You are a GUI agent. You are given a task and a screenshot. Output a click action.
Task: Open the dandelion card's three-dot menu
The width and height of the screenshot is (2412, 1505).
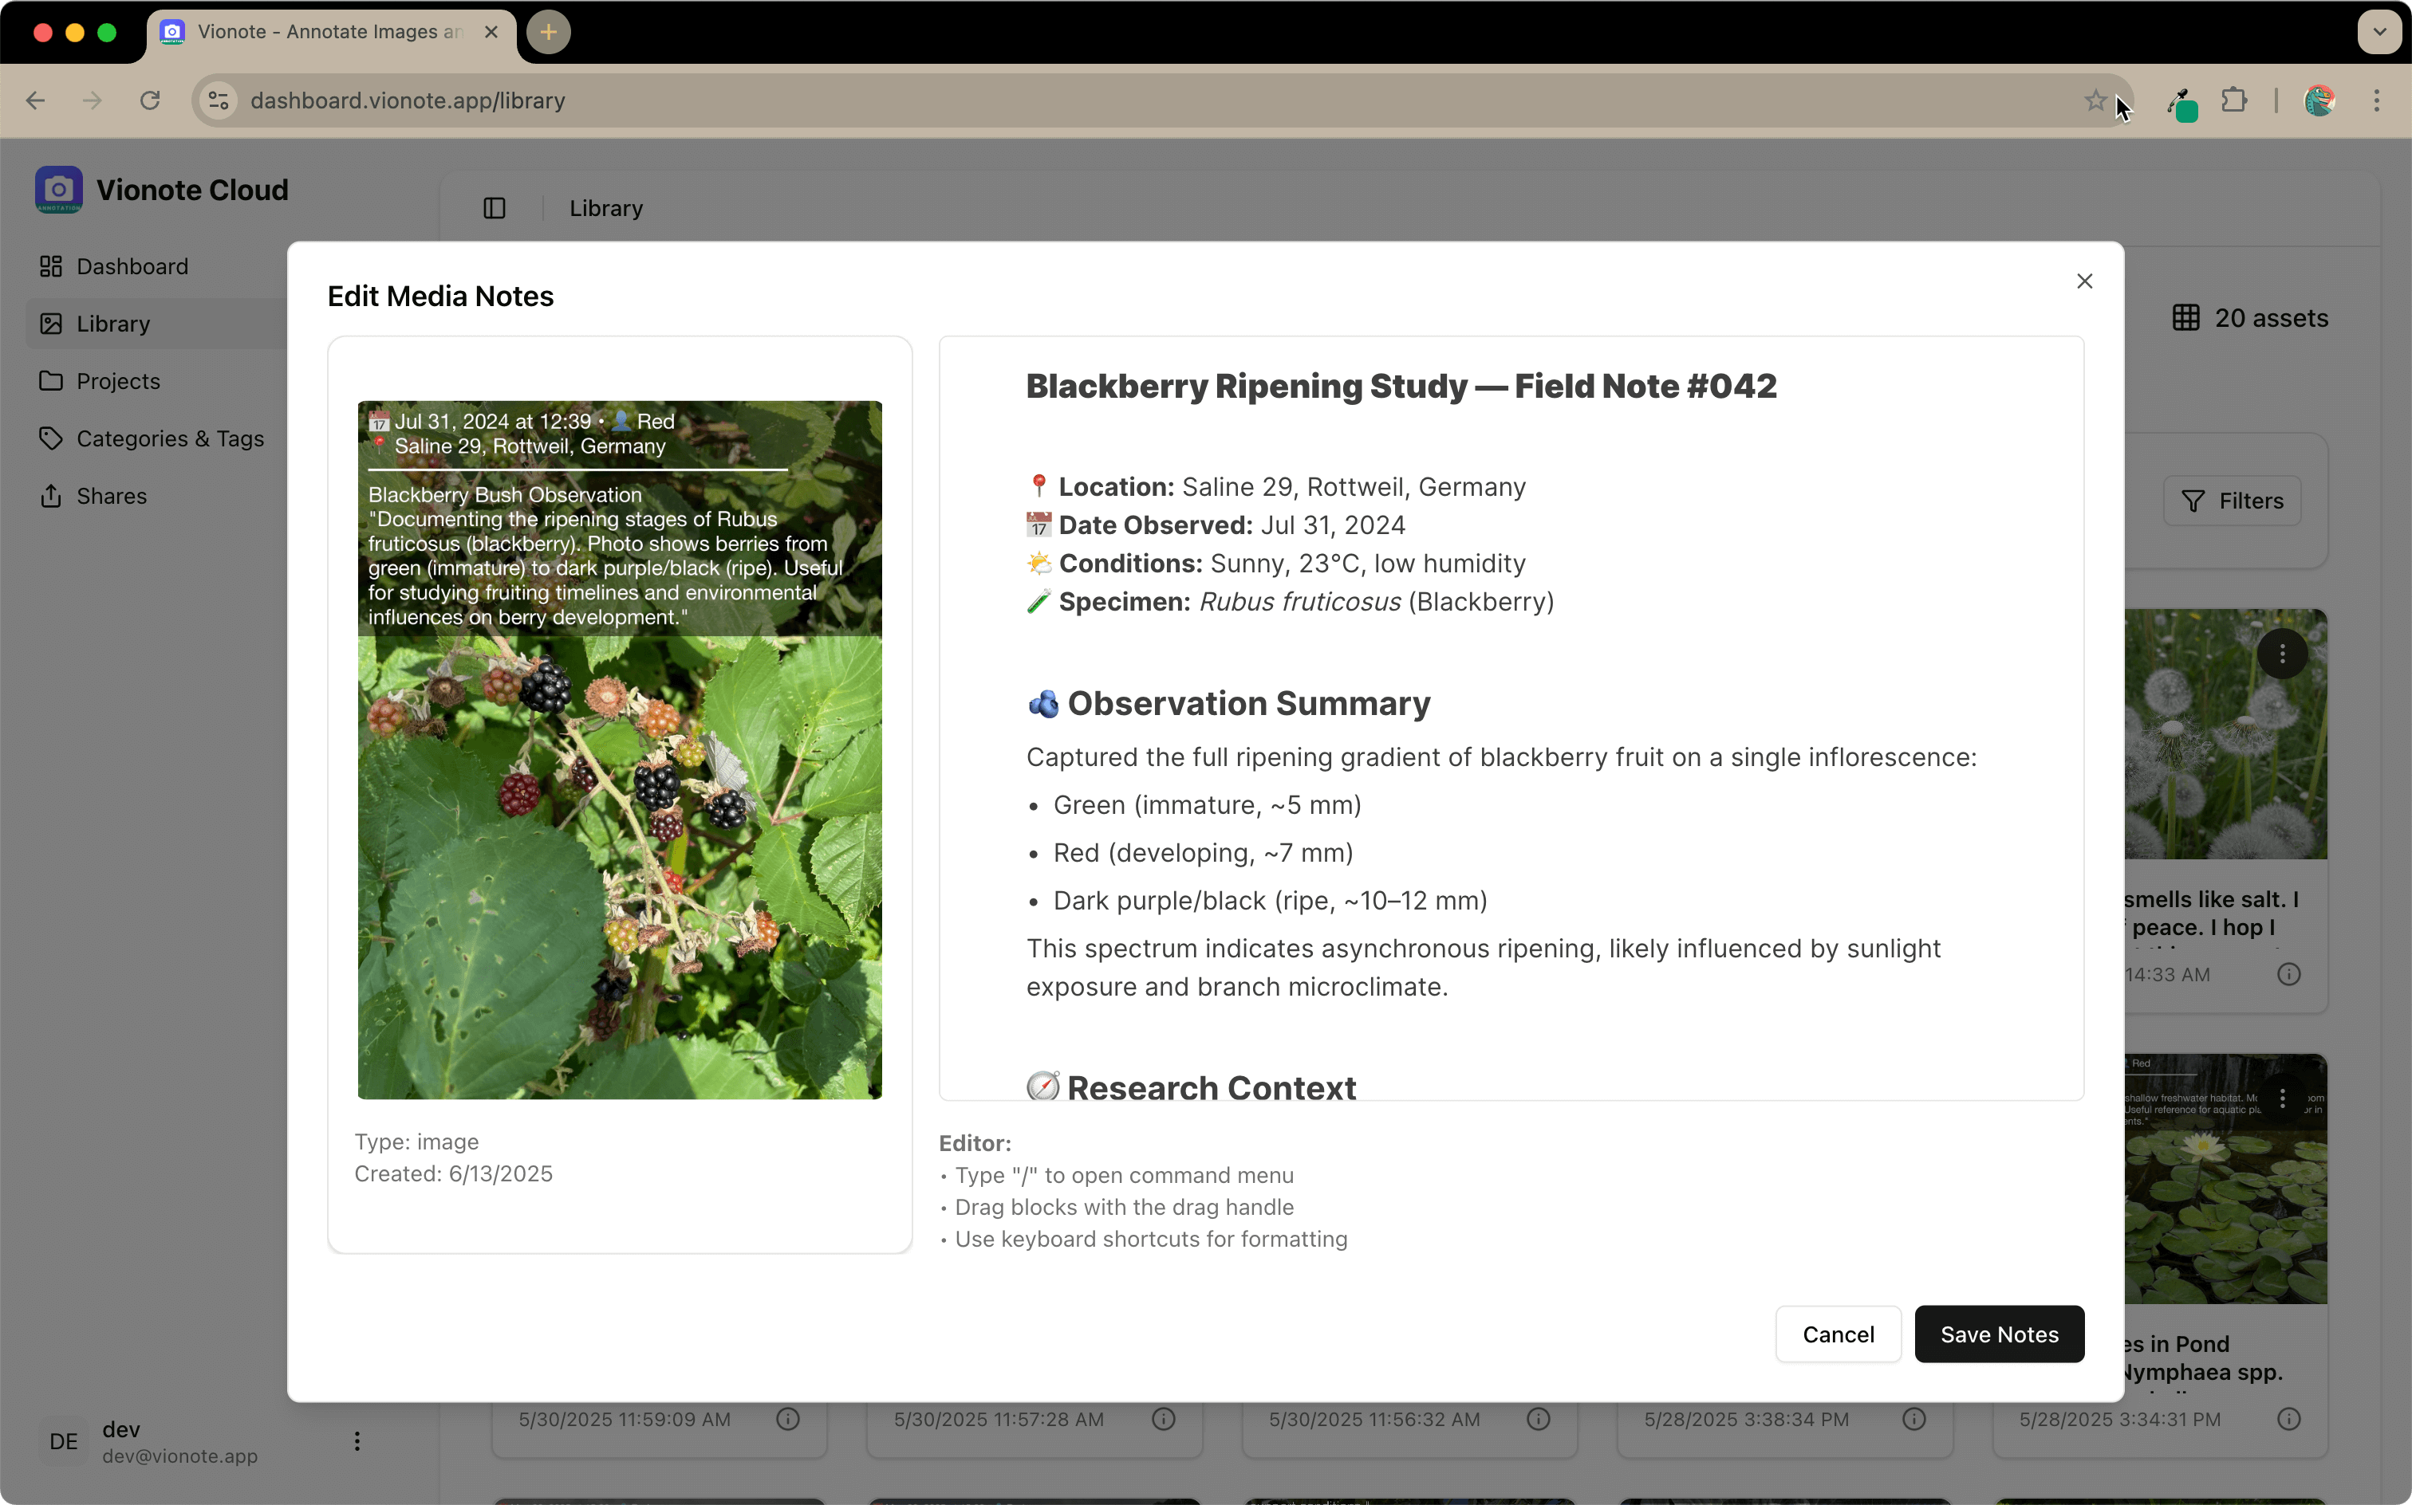point(2281,654)
